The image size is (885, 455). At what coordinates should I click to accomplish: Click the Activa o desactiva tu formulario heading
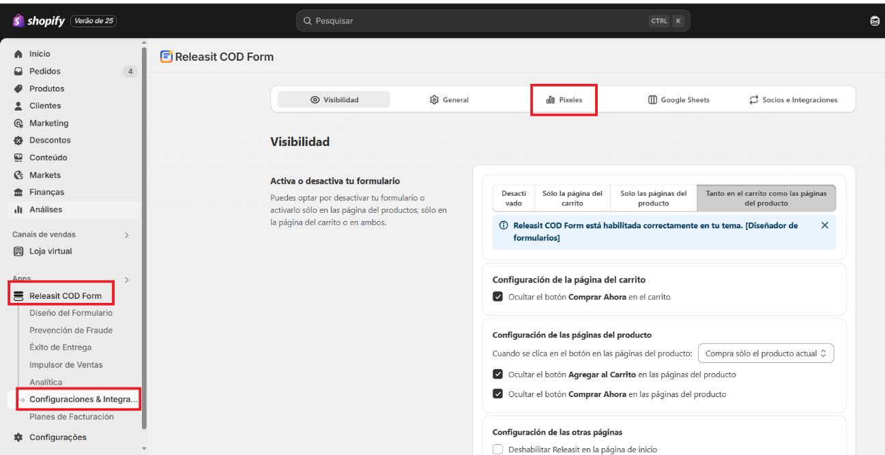335,181
